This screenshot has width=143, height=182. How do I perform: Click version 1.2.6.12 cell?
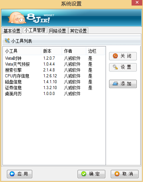[x=50, y=76]
